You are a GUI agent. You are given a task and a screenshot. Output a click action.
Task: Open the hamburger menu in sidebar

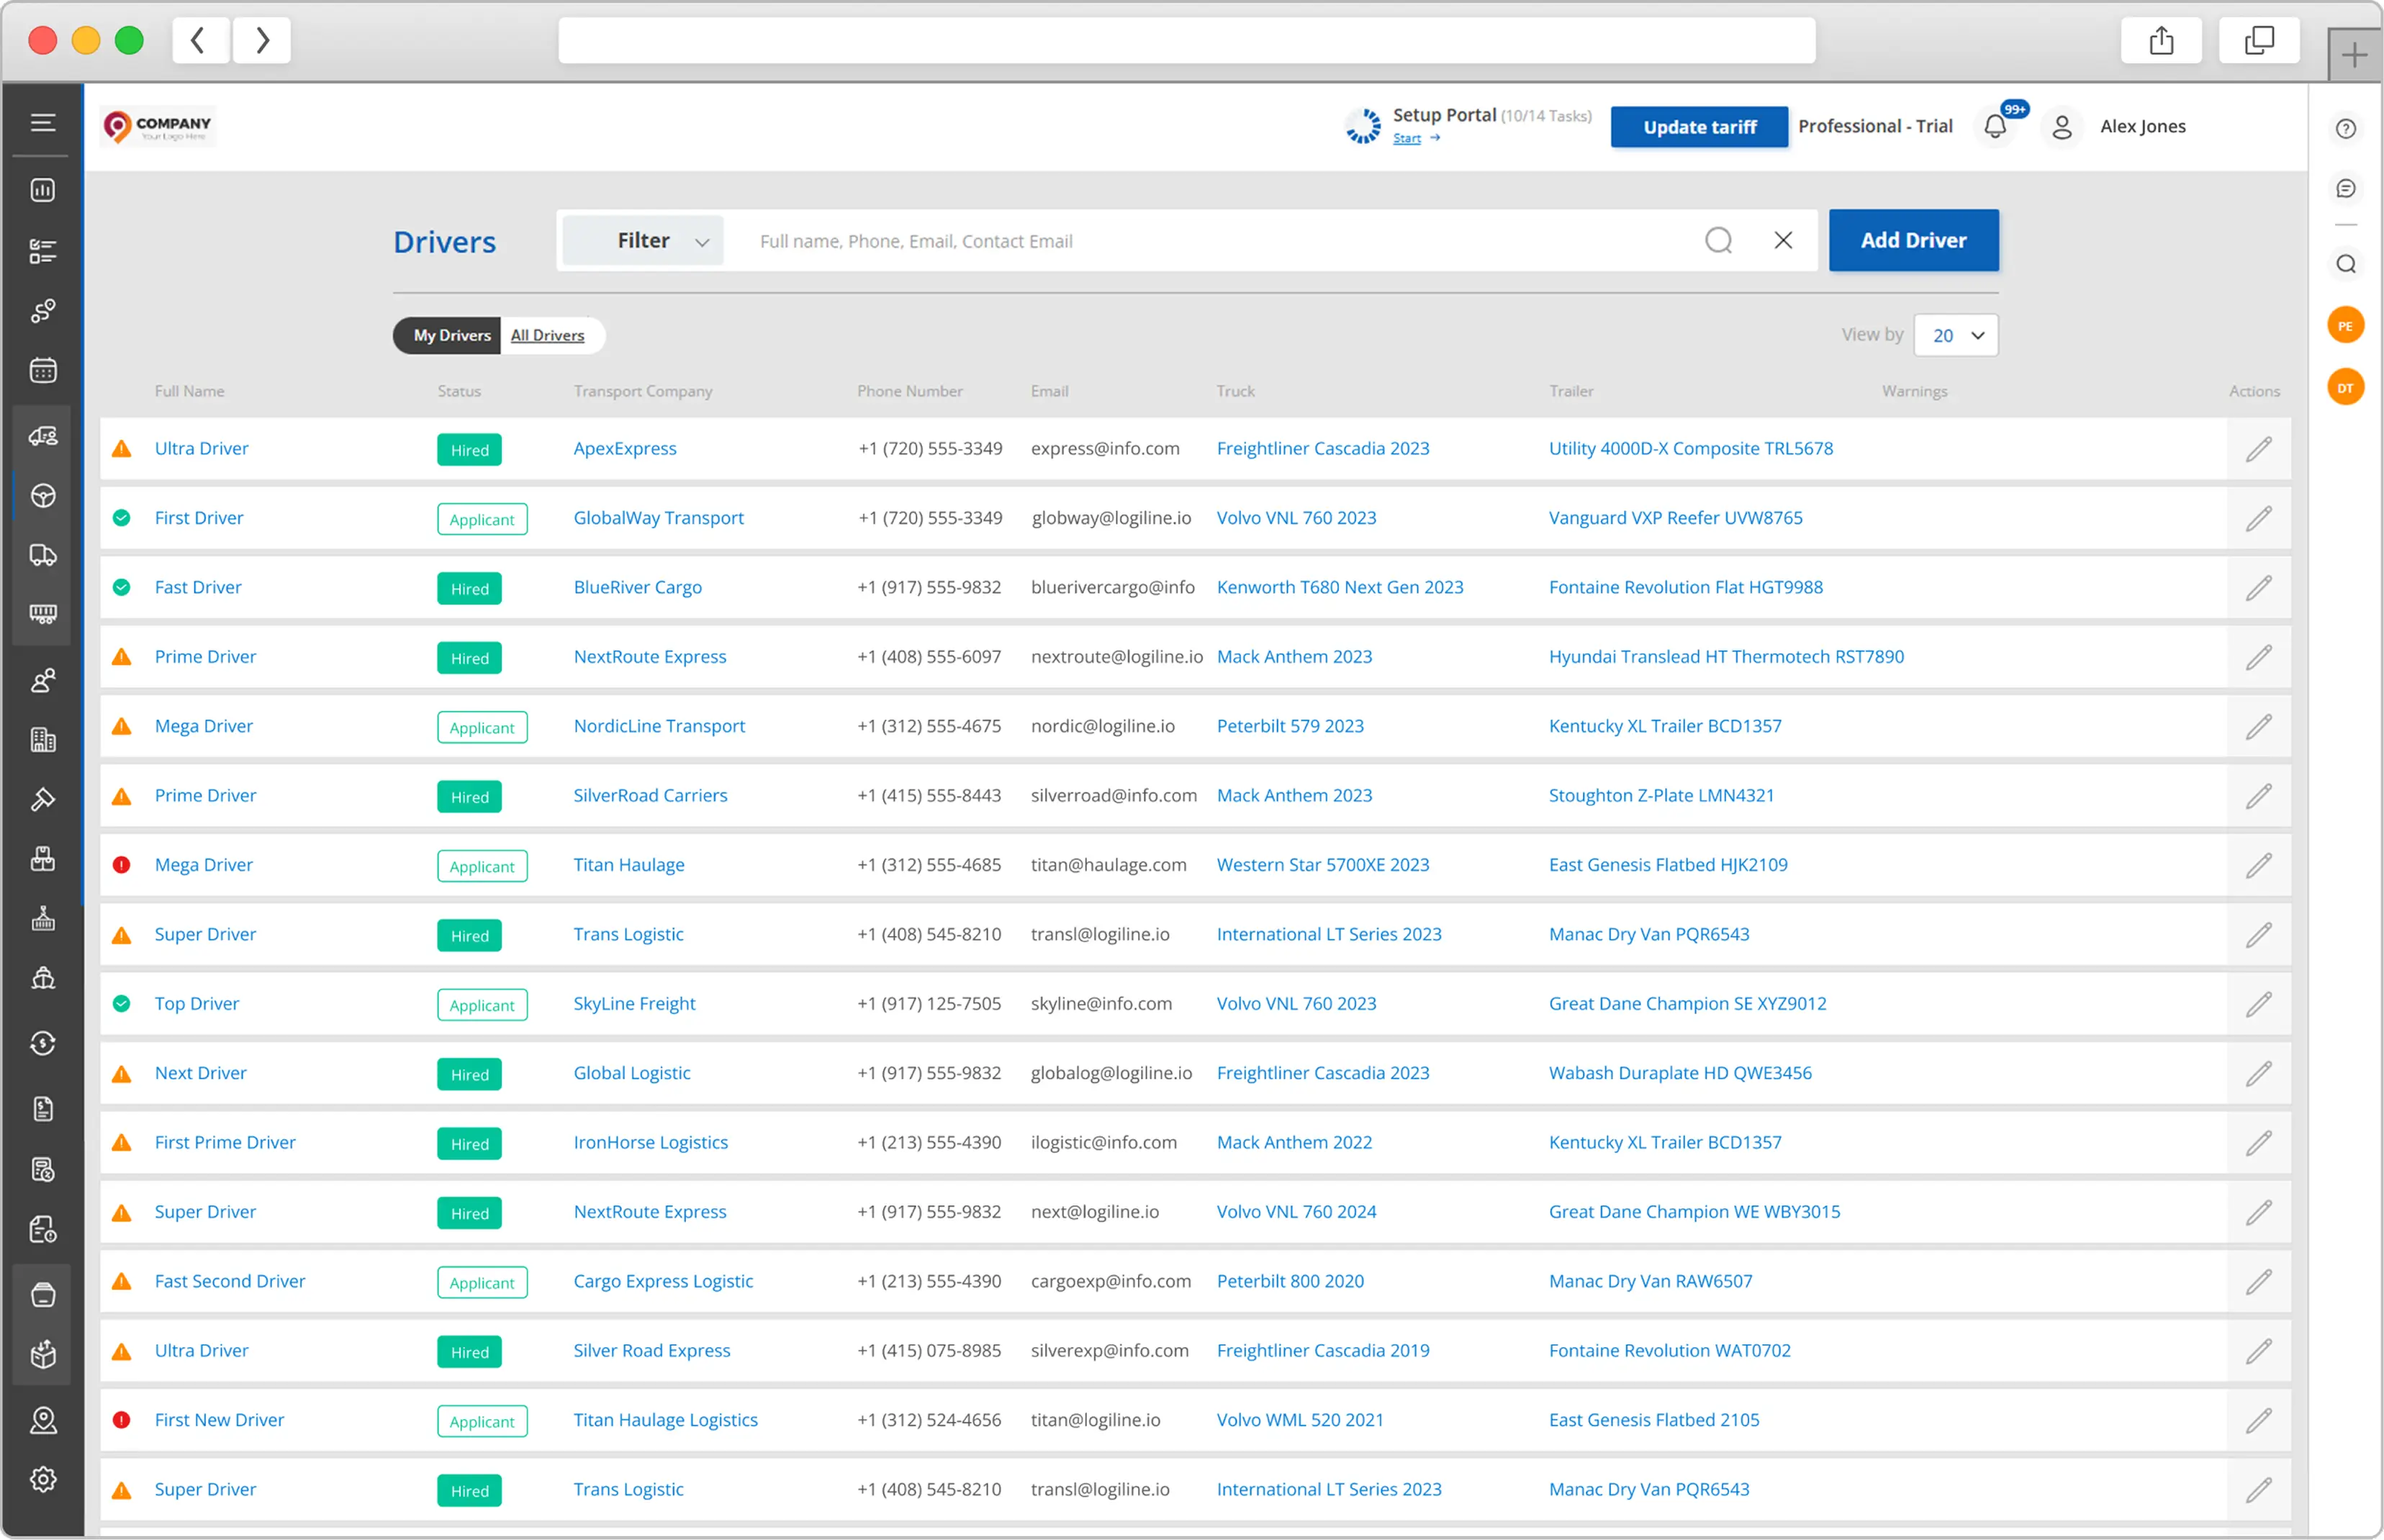pos(42,123)
